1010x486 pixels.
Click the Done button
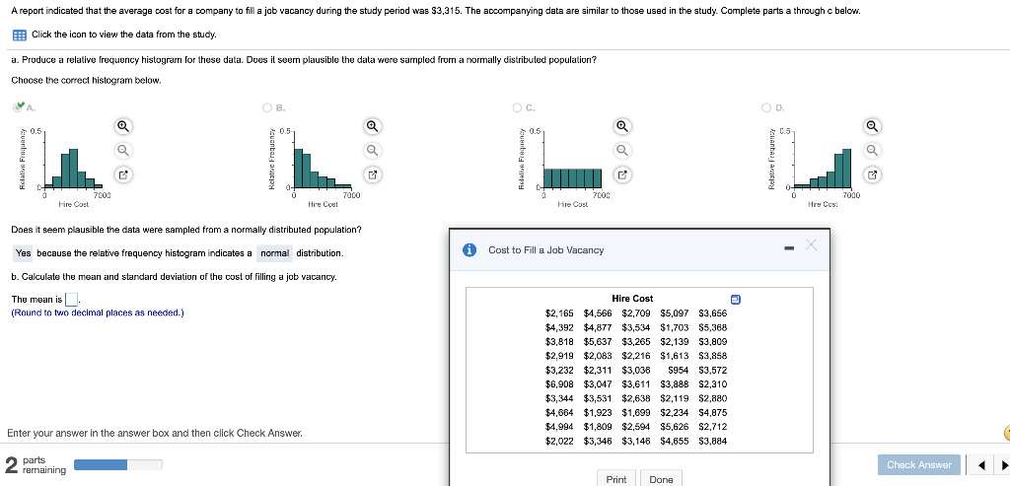(x=662, y=479)
